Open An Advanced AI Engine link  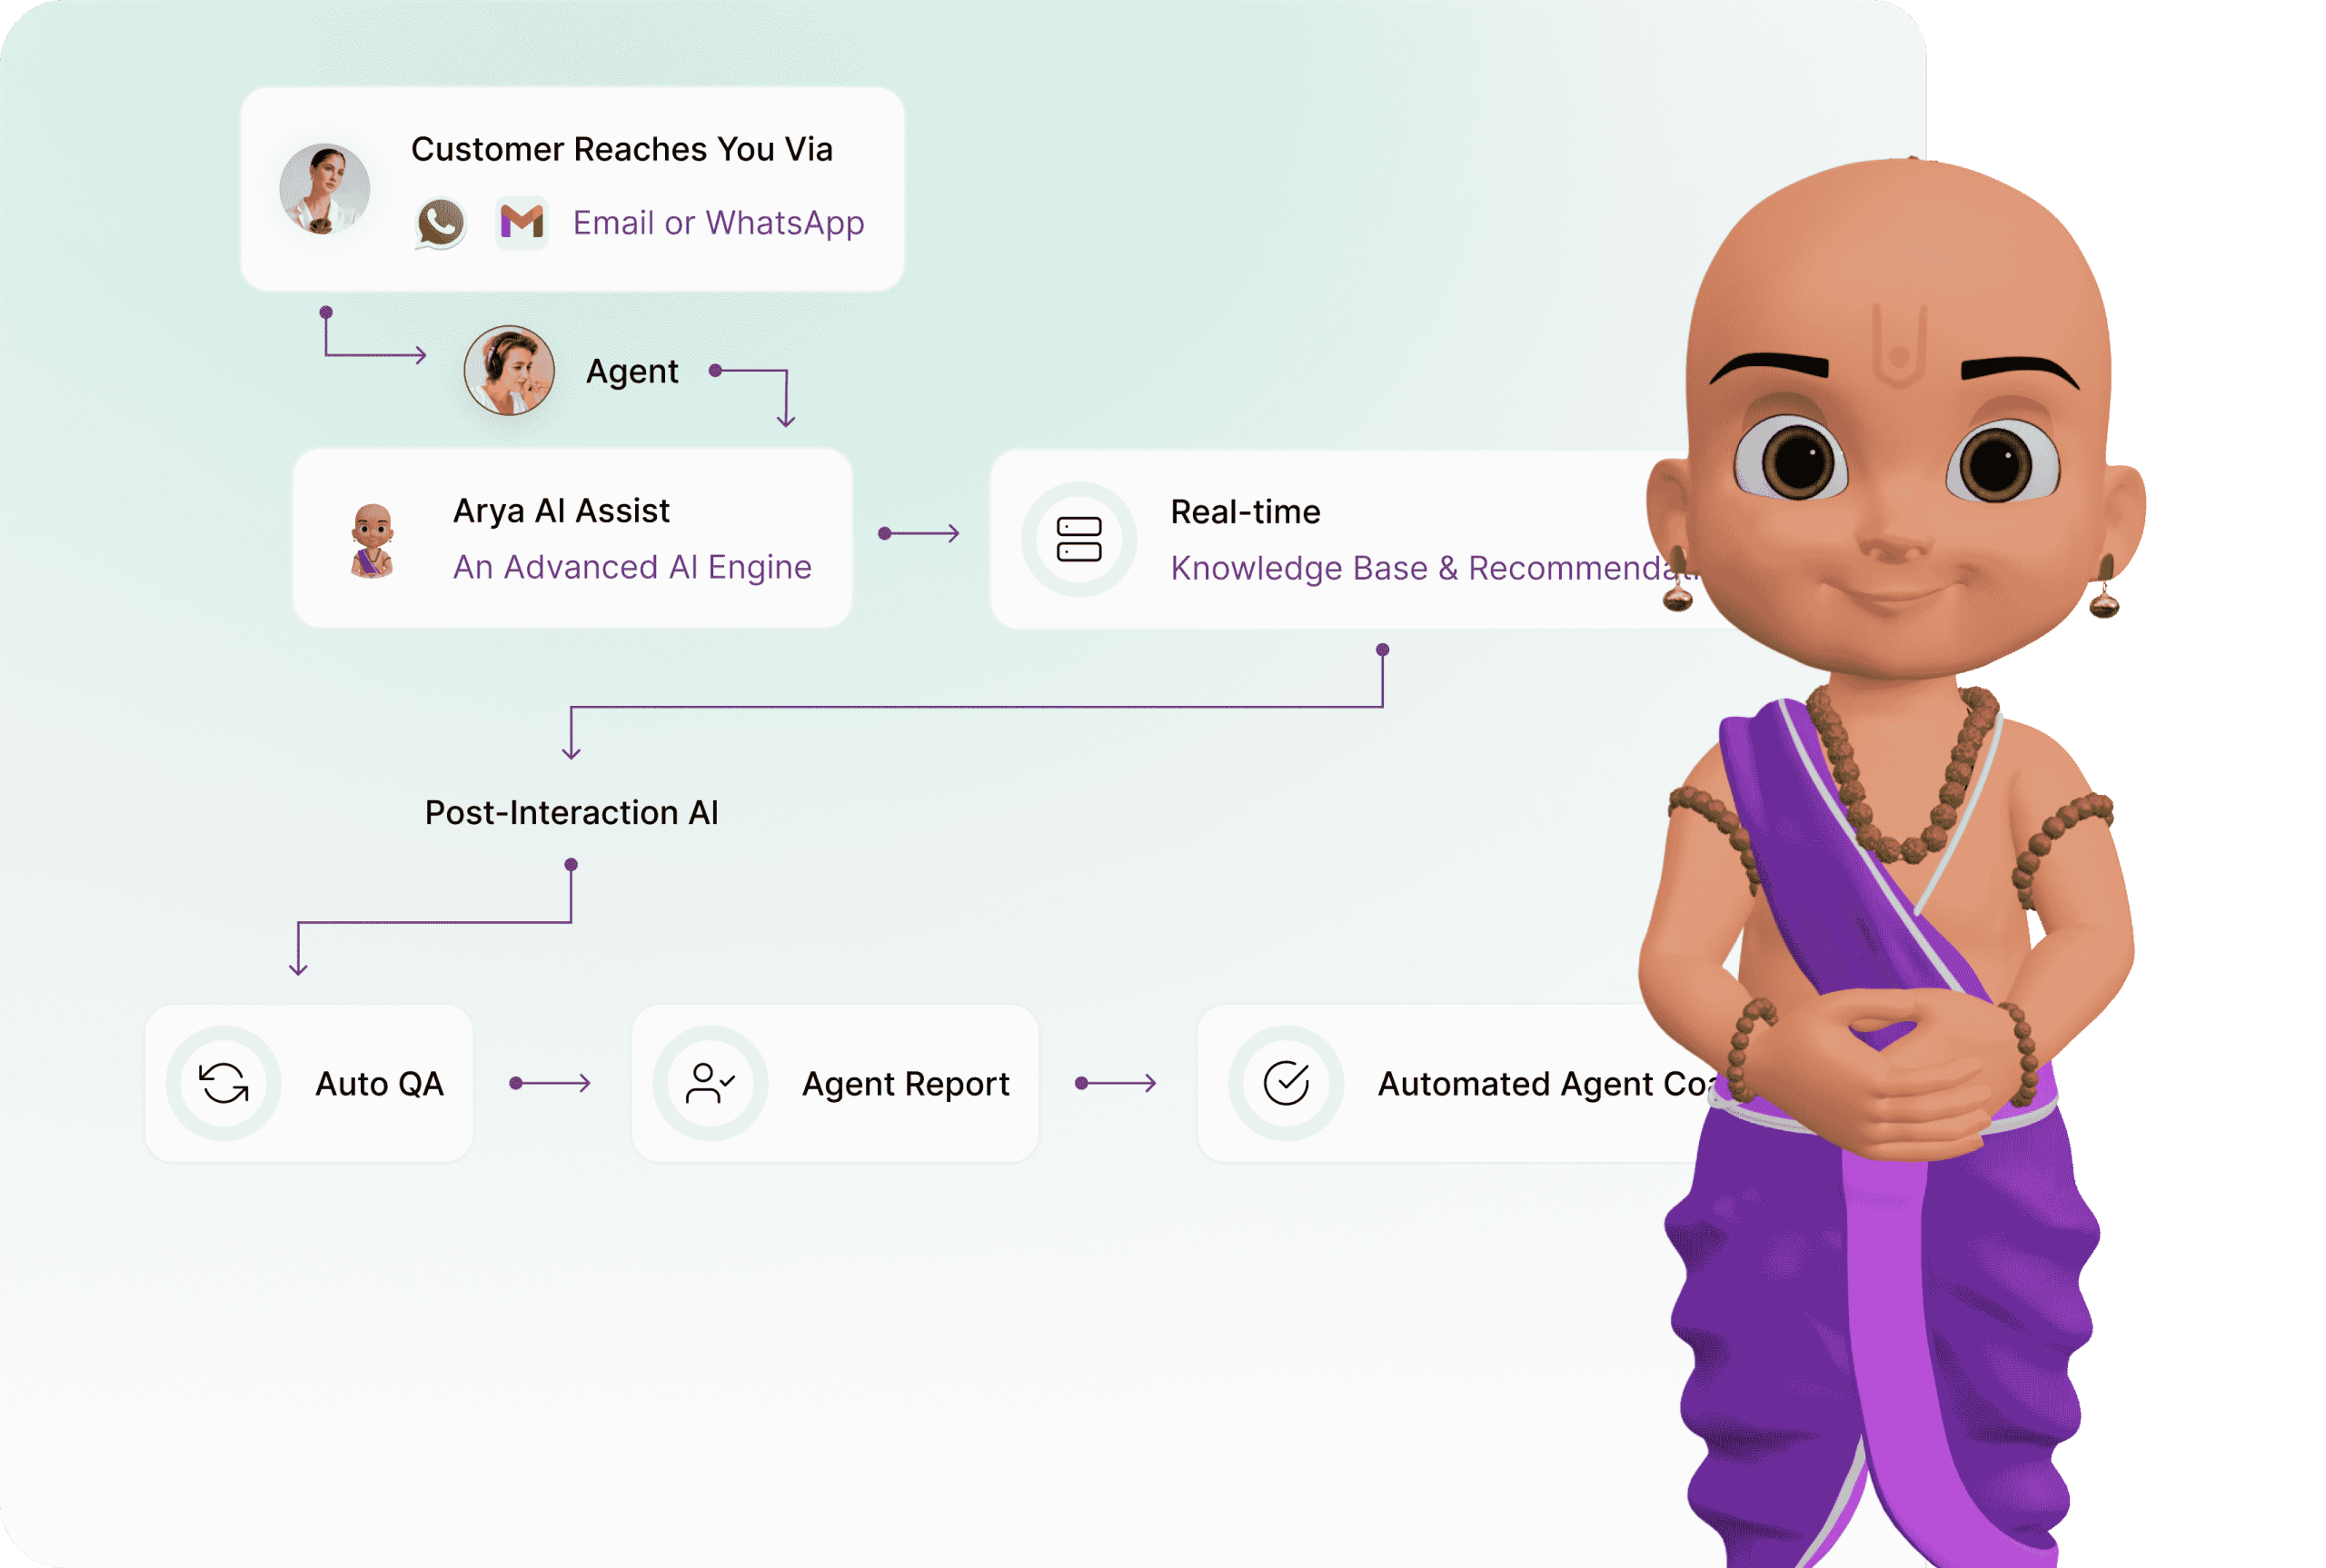pyautogui.click(x=632, y=567)
